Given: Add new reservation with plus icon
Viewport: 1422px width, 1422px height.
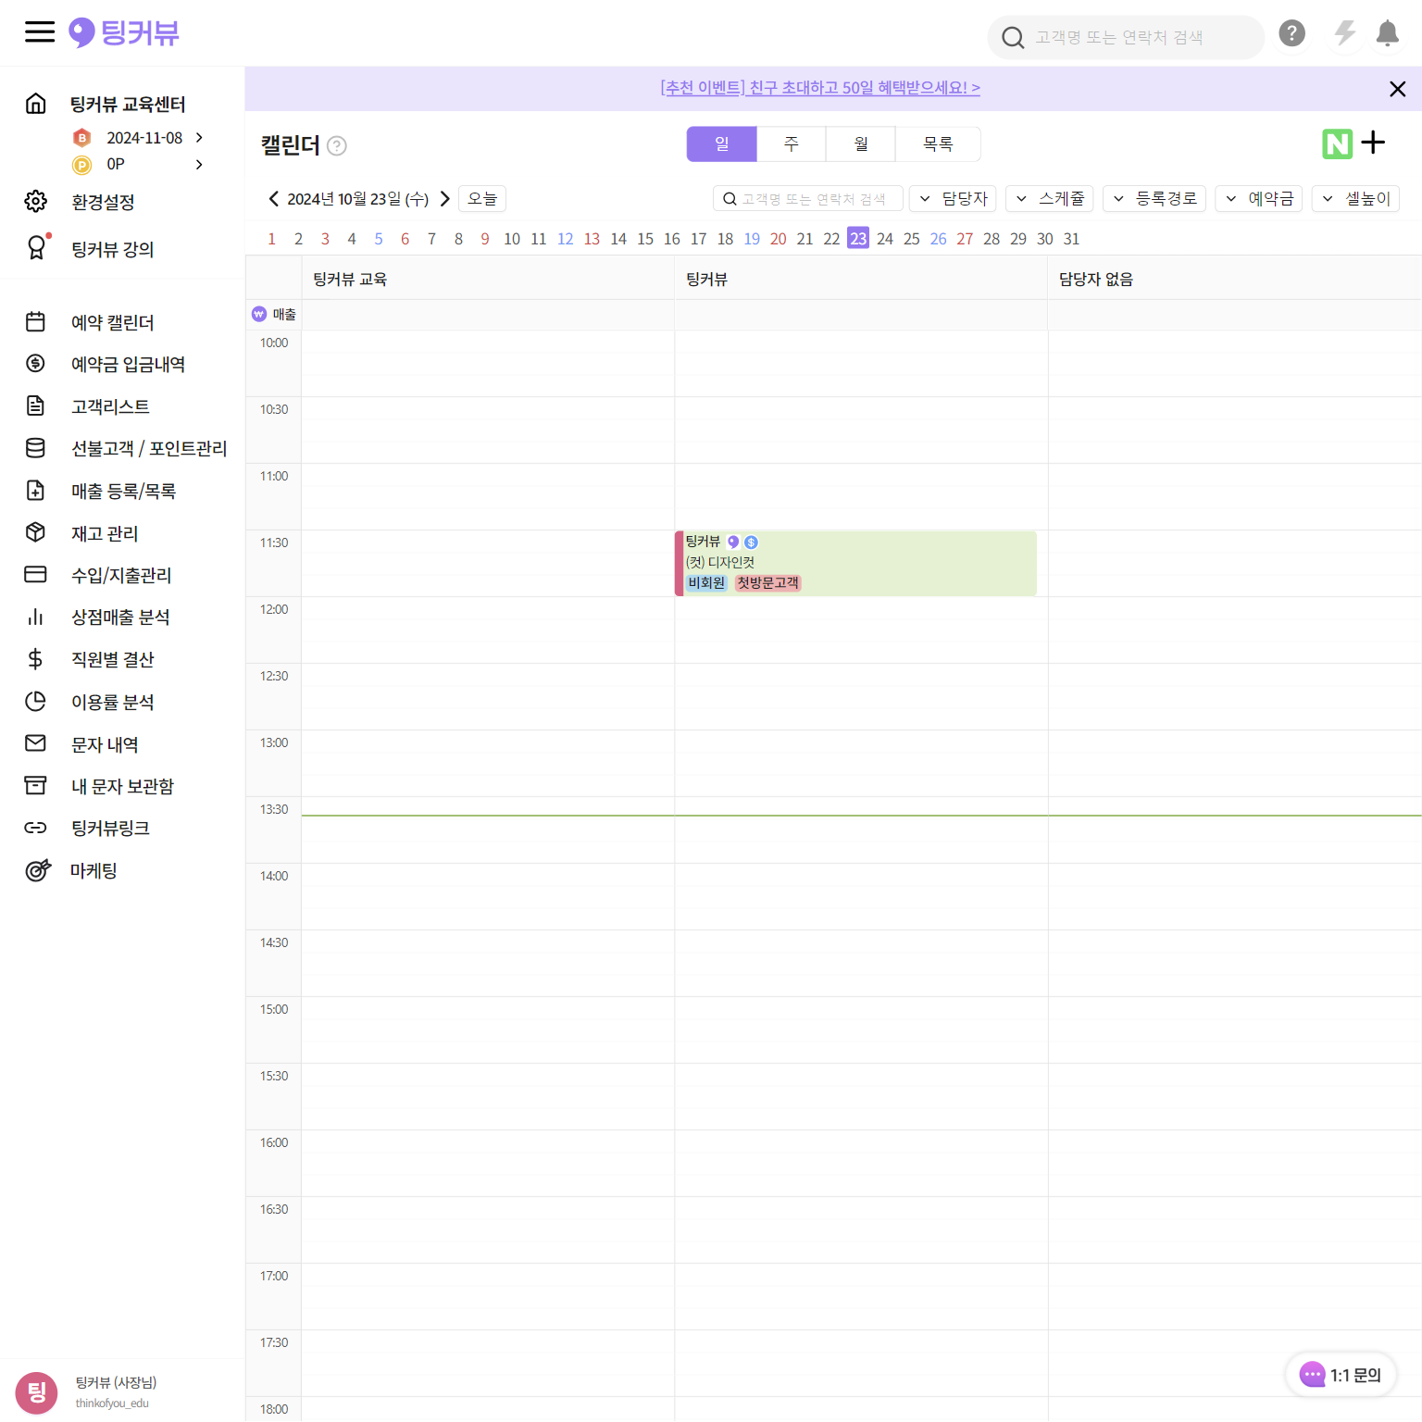Looking at the screenshot, I should click(x=1373, y=143).
